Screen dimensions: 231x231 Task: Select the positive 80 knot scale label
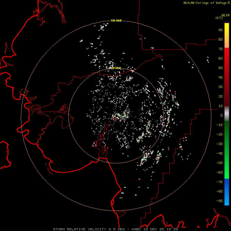[220, 39]
